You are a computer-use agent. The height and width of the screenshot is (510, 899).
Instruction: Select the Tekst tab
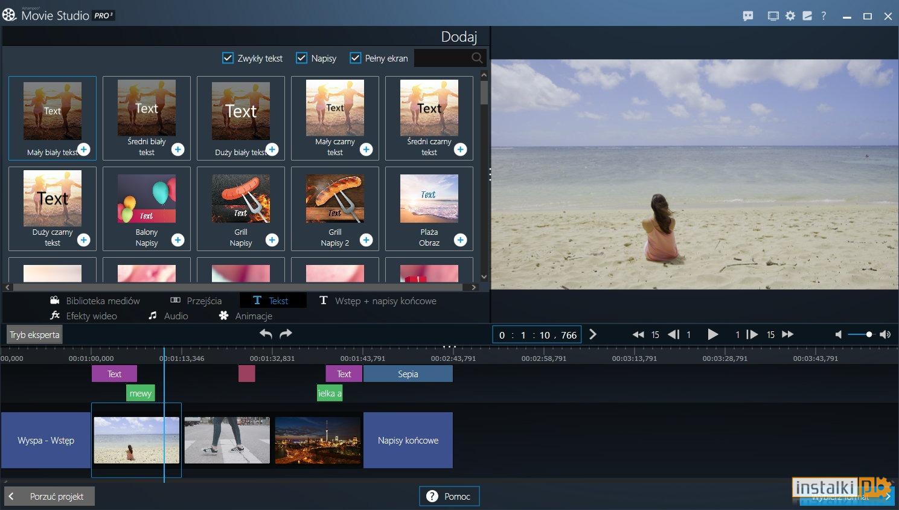coord(273,301)
